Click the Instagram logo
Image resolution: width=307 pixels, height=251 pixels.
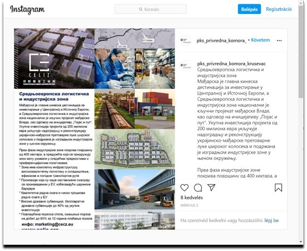pos(27,9)
